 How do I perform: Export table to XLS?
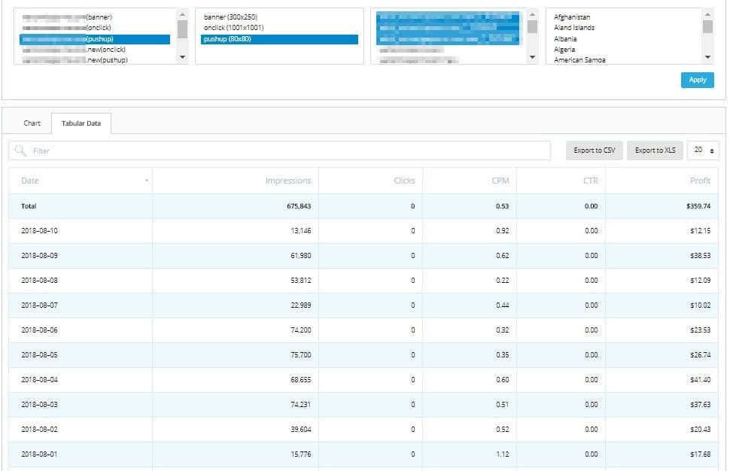point(655,150)
